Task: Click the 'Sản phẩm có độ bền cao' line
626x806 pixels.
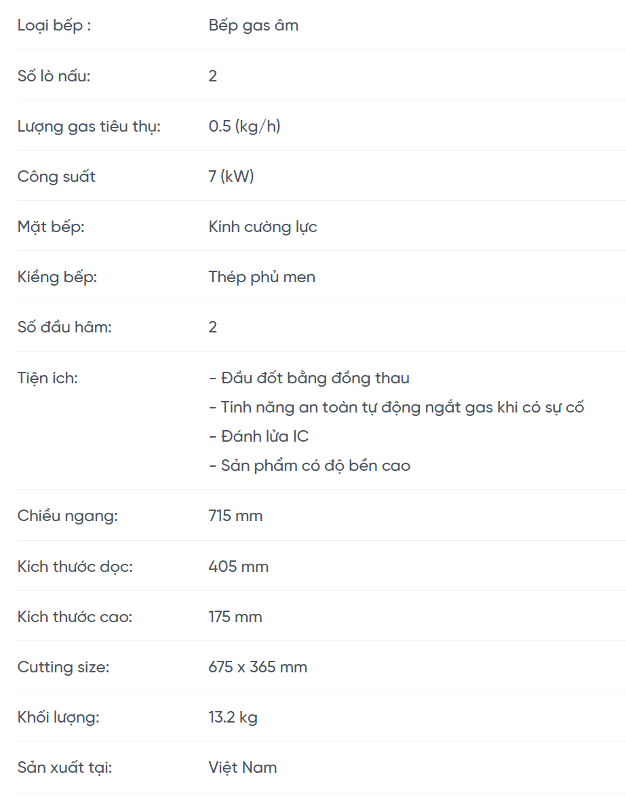Action: tap(309, 465)
